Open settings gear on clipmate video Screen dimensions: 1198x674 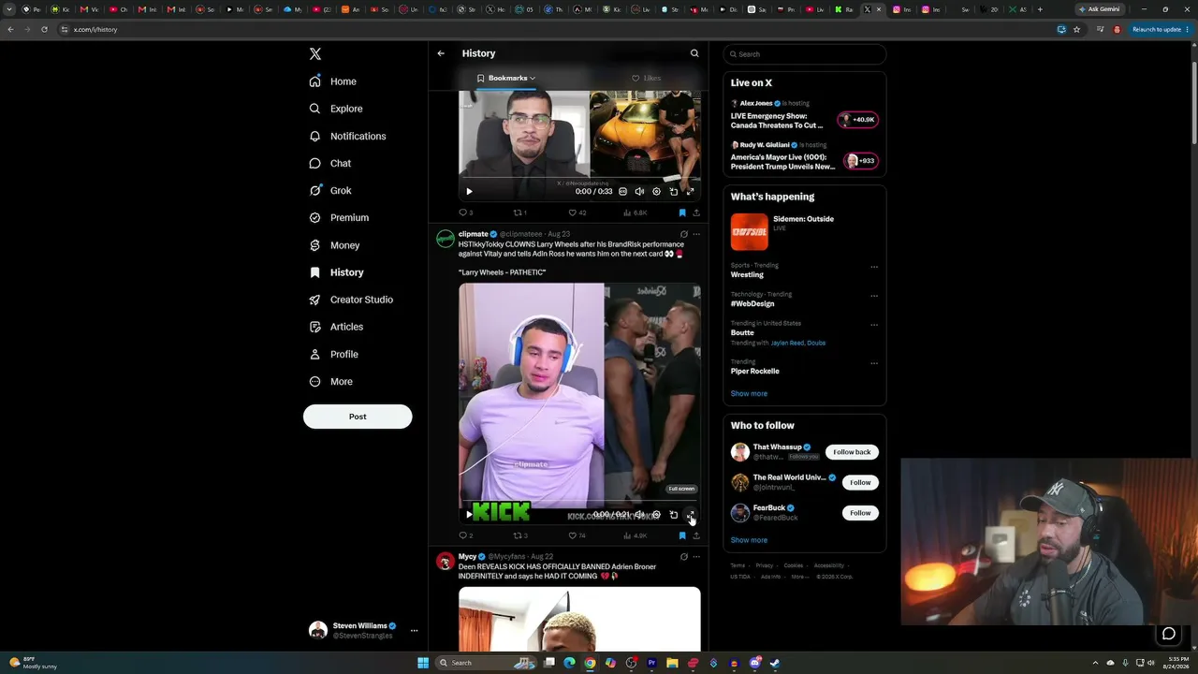656,515
